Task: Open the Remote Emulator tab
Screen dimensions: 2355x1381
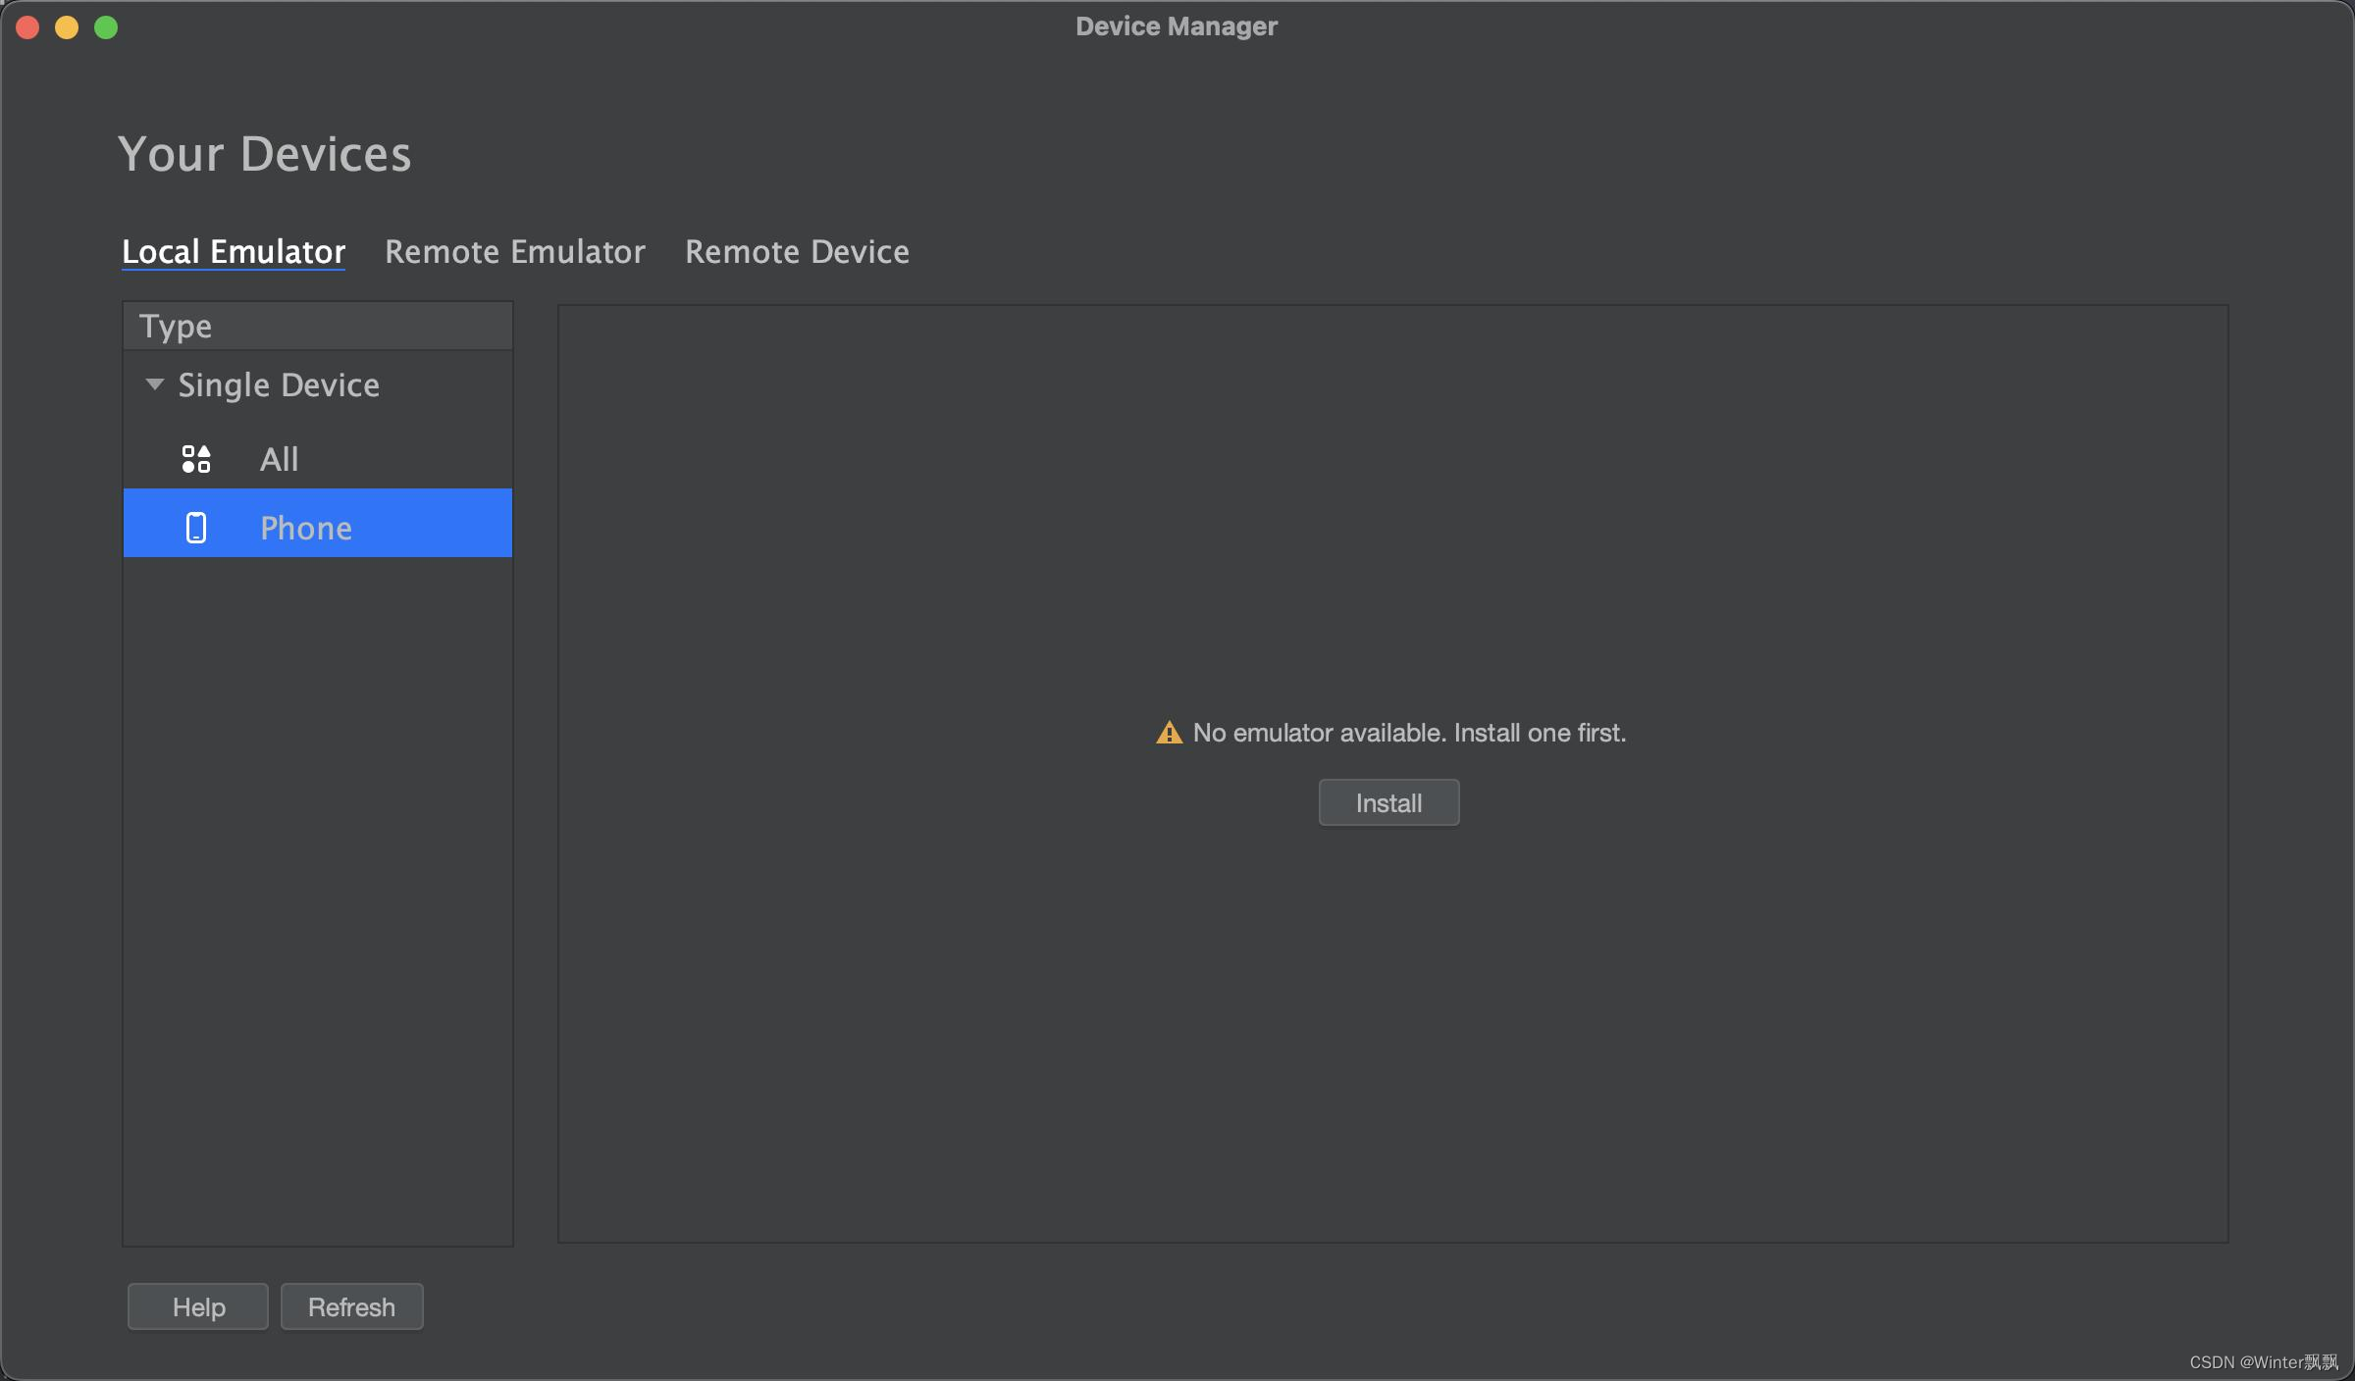Action: pos(514,252)
